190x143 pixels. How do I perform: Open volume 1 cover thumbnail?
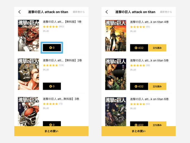click(28, 36)
